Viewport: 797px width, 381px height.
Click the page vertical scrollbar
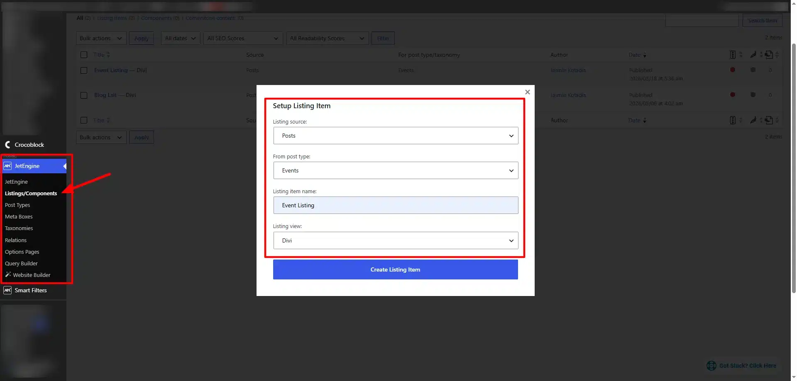794,168
